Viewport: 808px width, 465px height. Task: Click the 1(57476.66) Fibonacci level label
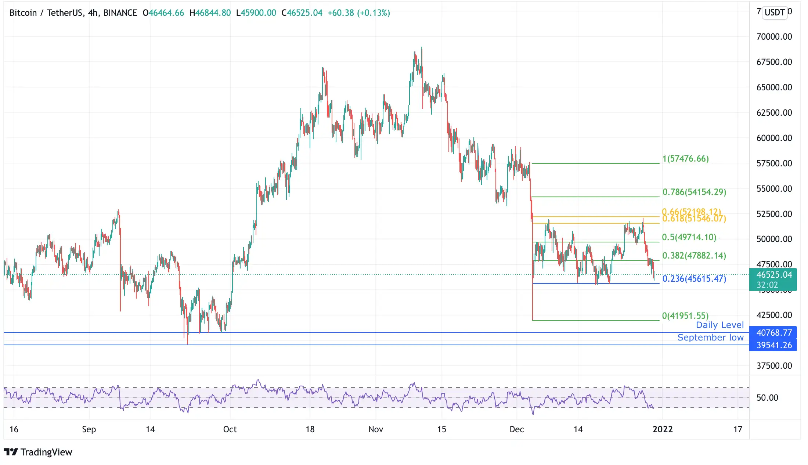click(685, 159)
